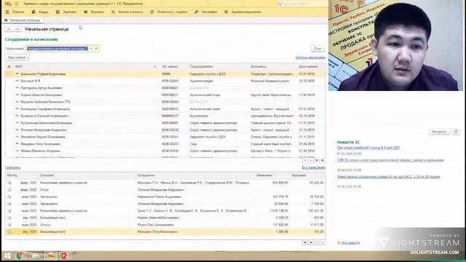Viewport: 466px width, 262px height.
Task: Click the warning icon column header in employee list
Action: (9, 66)
